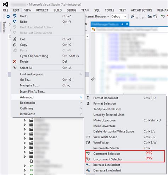Screen dimensions: 168x175
Task: Pin the open document tab
Action: 122,24
